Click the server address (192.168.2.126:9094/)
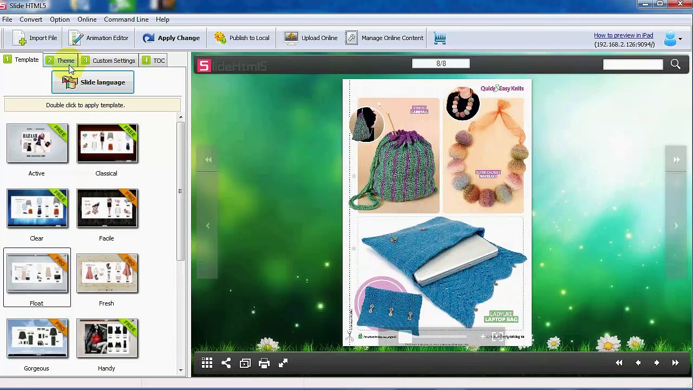693x390 pixels. tap(624, 44)
